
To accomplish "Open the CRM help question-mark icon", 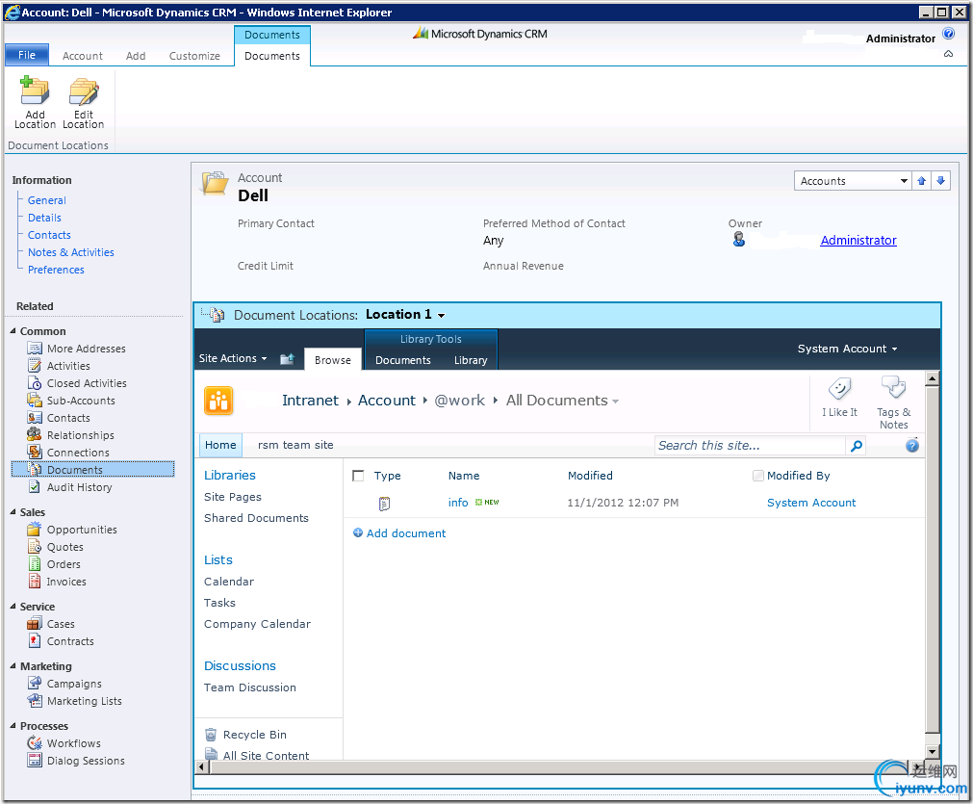I will point(948,34).
